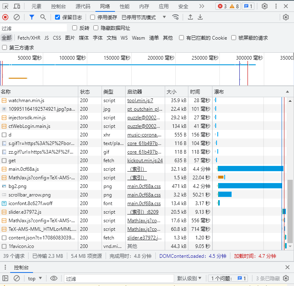This screenshot has height=286, width=294.
Task: Activate the inspect element picker icon
Action: coord(5,7)
